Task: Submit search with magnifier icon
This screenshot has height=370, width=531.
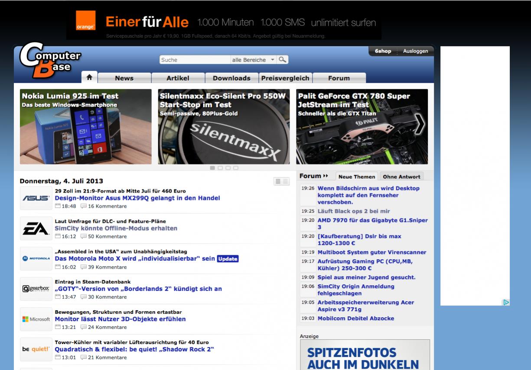Action: point(283,60)
